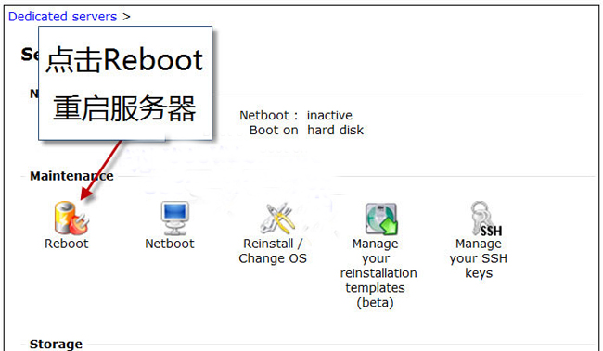
Task: Click the Netboot text label
Action: pos(170,244)
